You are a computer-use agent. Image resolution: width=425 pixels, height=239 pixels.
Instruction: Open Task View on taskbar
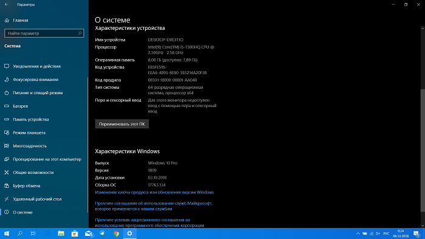point(33,234)
